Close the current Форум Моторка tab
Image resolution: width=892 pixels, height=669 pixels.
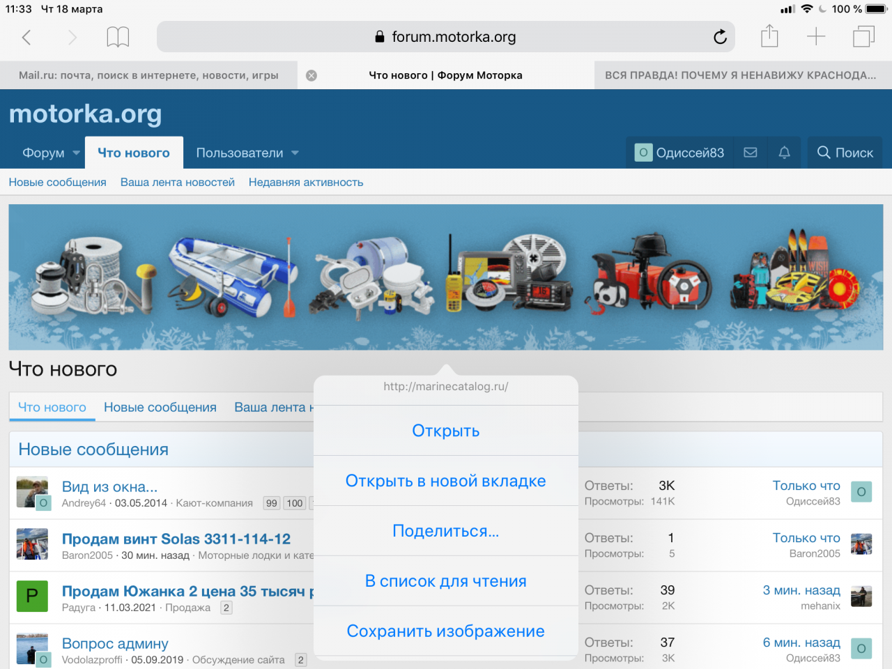click(x=312, y=75)
